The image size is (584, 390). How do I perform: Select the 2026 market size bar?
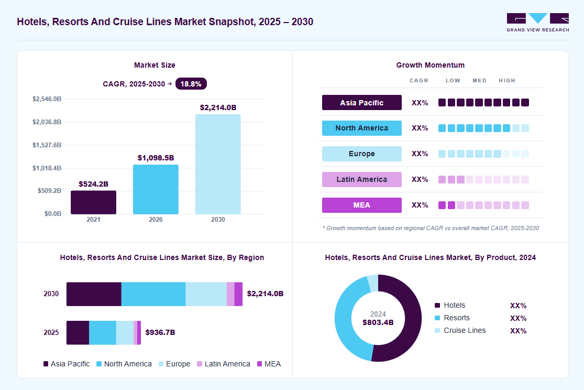click(156, 189)
